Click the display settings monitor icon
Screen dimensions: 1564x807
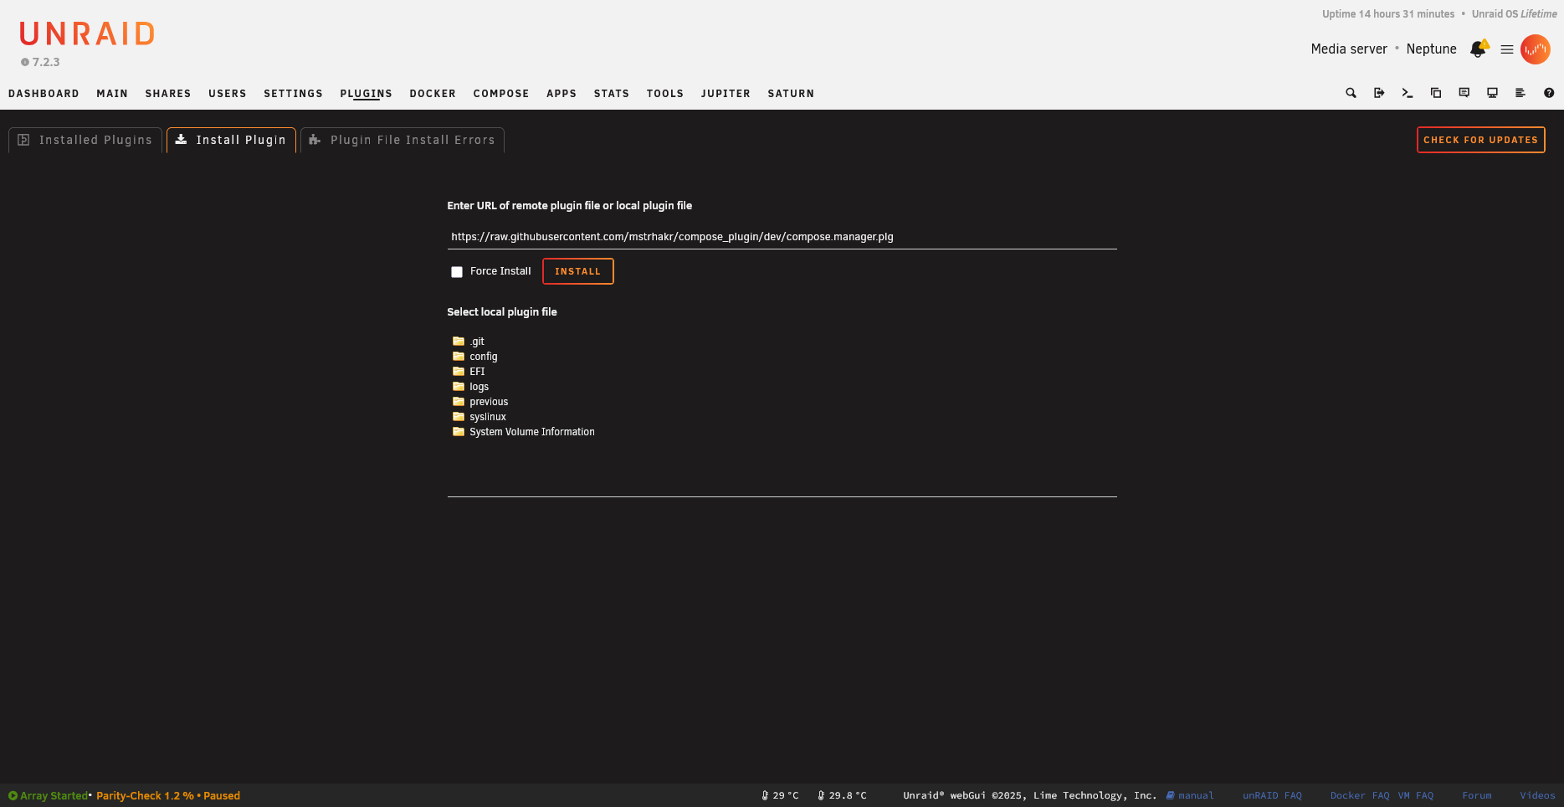1492,93
